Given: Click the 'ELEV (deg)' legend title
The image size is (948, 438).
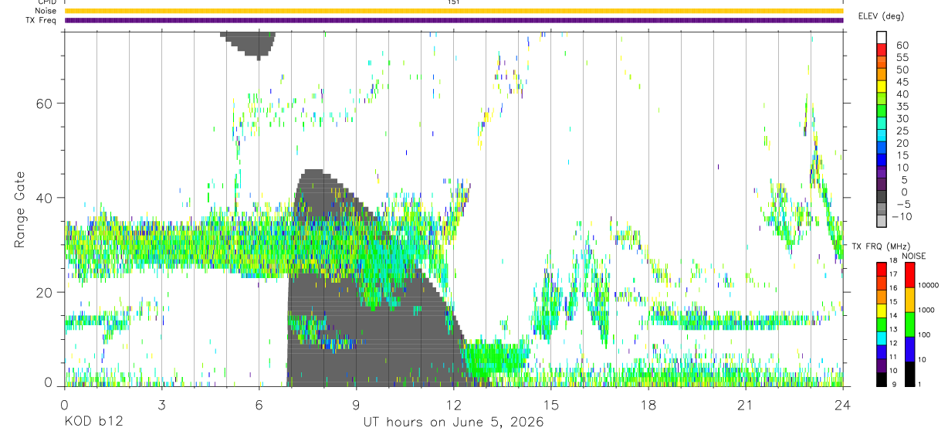Looking at the screenshot, I should coord(881,15).
